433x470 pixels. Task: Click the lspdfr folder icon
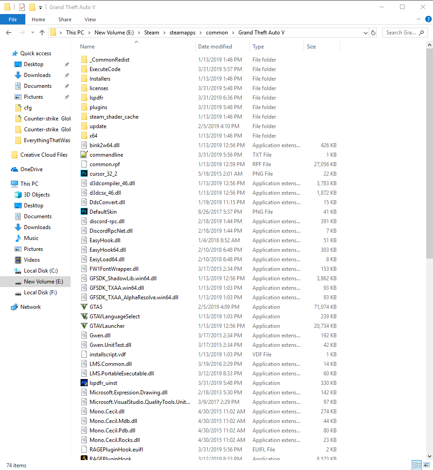(84, 98)
